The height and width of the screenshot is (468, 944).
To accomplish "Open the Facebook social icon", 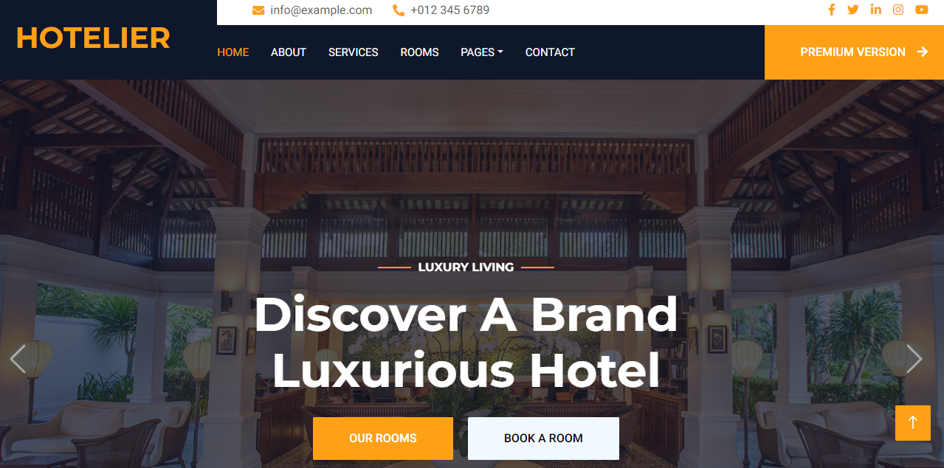I will coord(831,10).
